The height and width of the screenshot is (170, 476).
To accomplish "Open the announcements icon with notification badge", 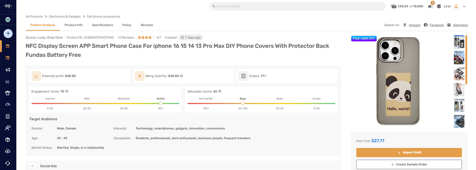I will 430,6.
